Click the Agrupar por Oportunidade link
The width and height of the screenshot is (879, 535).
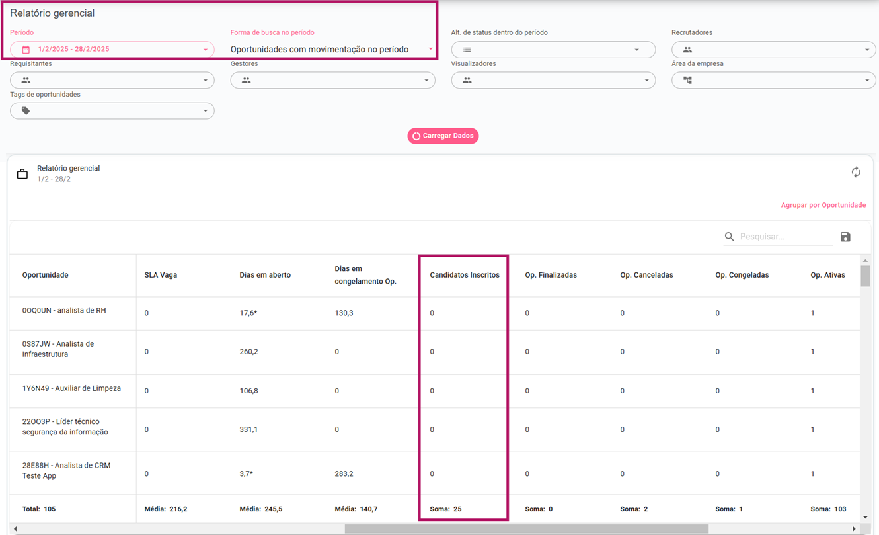(823, 205)
